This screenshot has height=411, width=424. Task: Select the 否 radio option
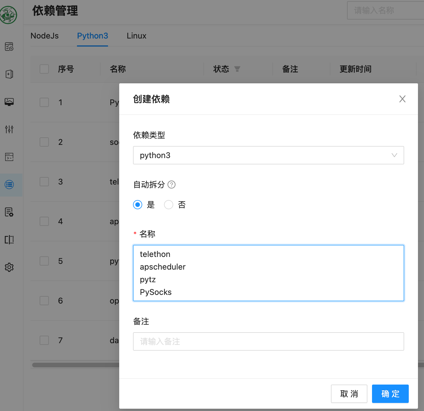tap(169, 205)
